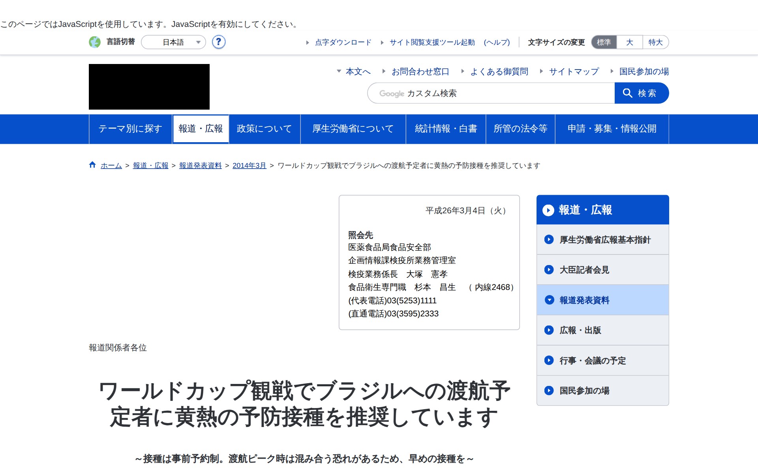This screenshot has height=474, width=758.
Task: Open the 点字ダウンロード link
Action: click(x=343, y=42)
